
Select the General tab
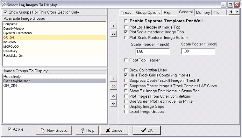coord(186,12)
